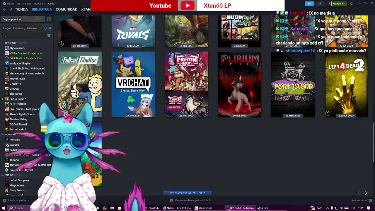Open the Left 4 Dead 2 cover
The width and height of the screenshot is (375, 211).
coord(346,84)
